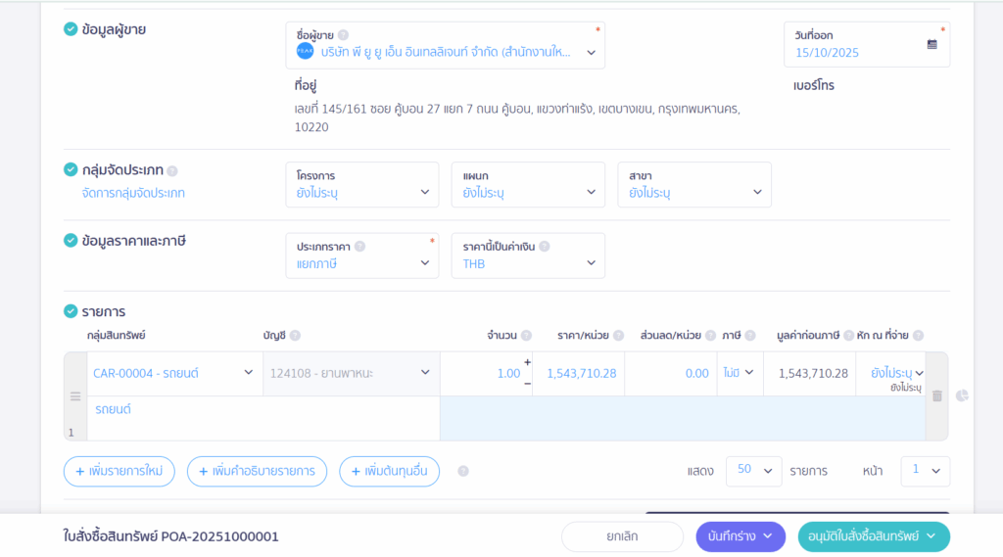Expand the แผนก dropdown
Screen dimensions: 1003x557
click(528, 185)
